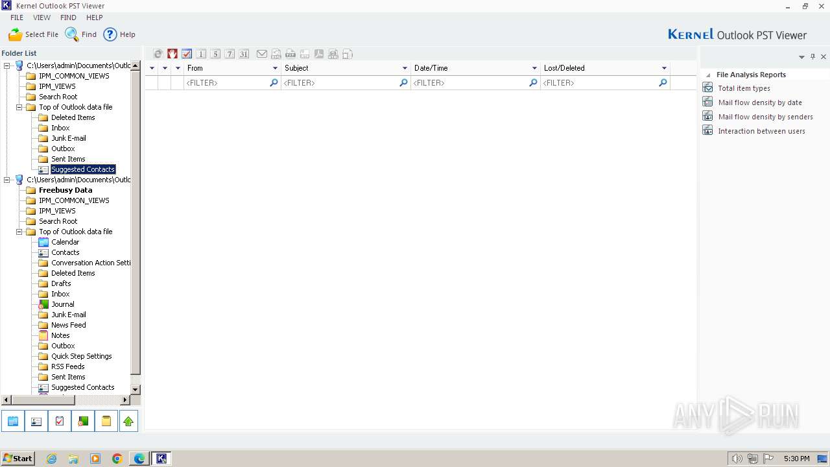Select the Calendar folder in tree
This screenshot has height=467, width=830.
pyautogui.click(x=65, y=242)
